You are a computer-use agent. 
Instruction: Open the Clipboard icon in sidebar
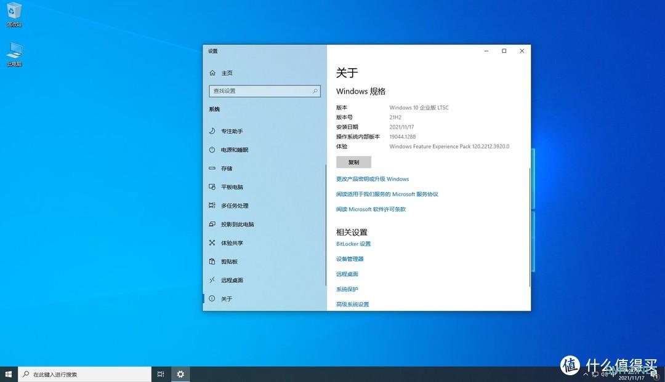(212, 261)
